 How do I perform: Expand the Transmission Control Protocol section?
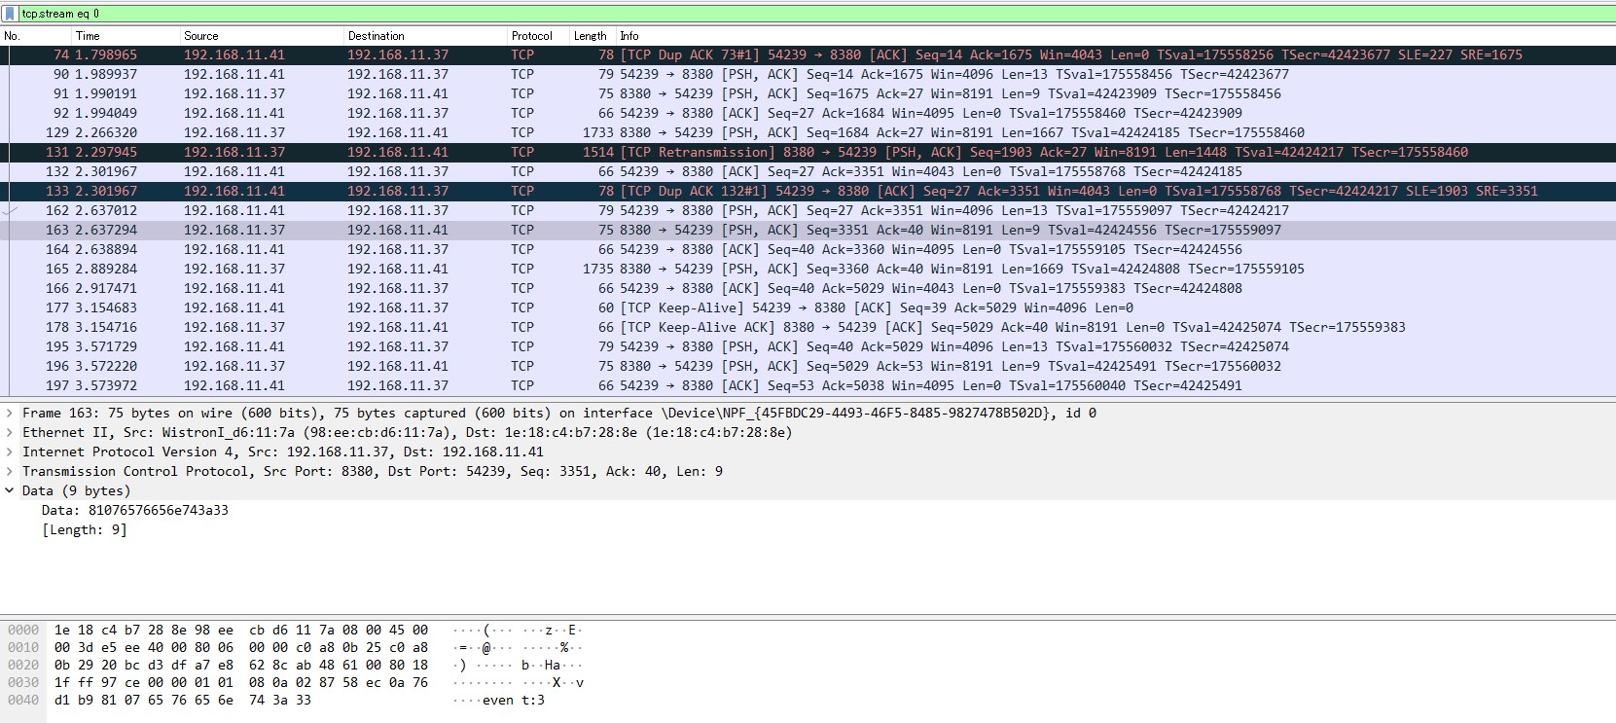coord(10,471)
